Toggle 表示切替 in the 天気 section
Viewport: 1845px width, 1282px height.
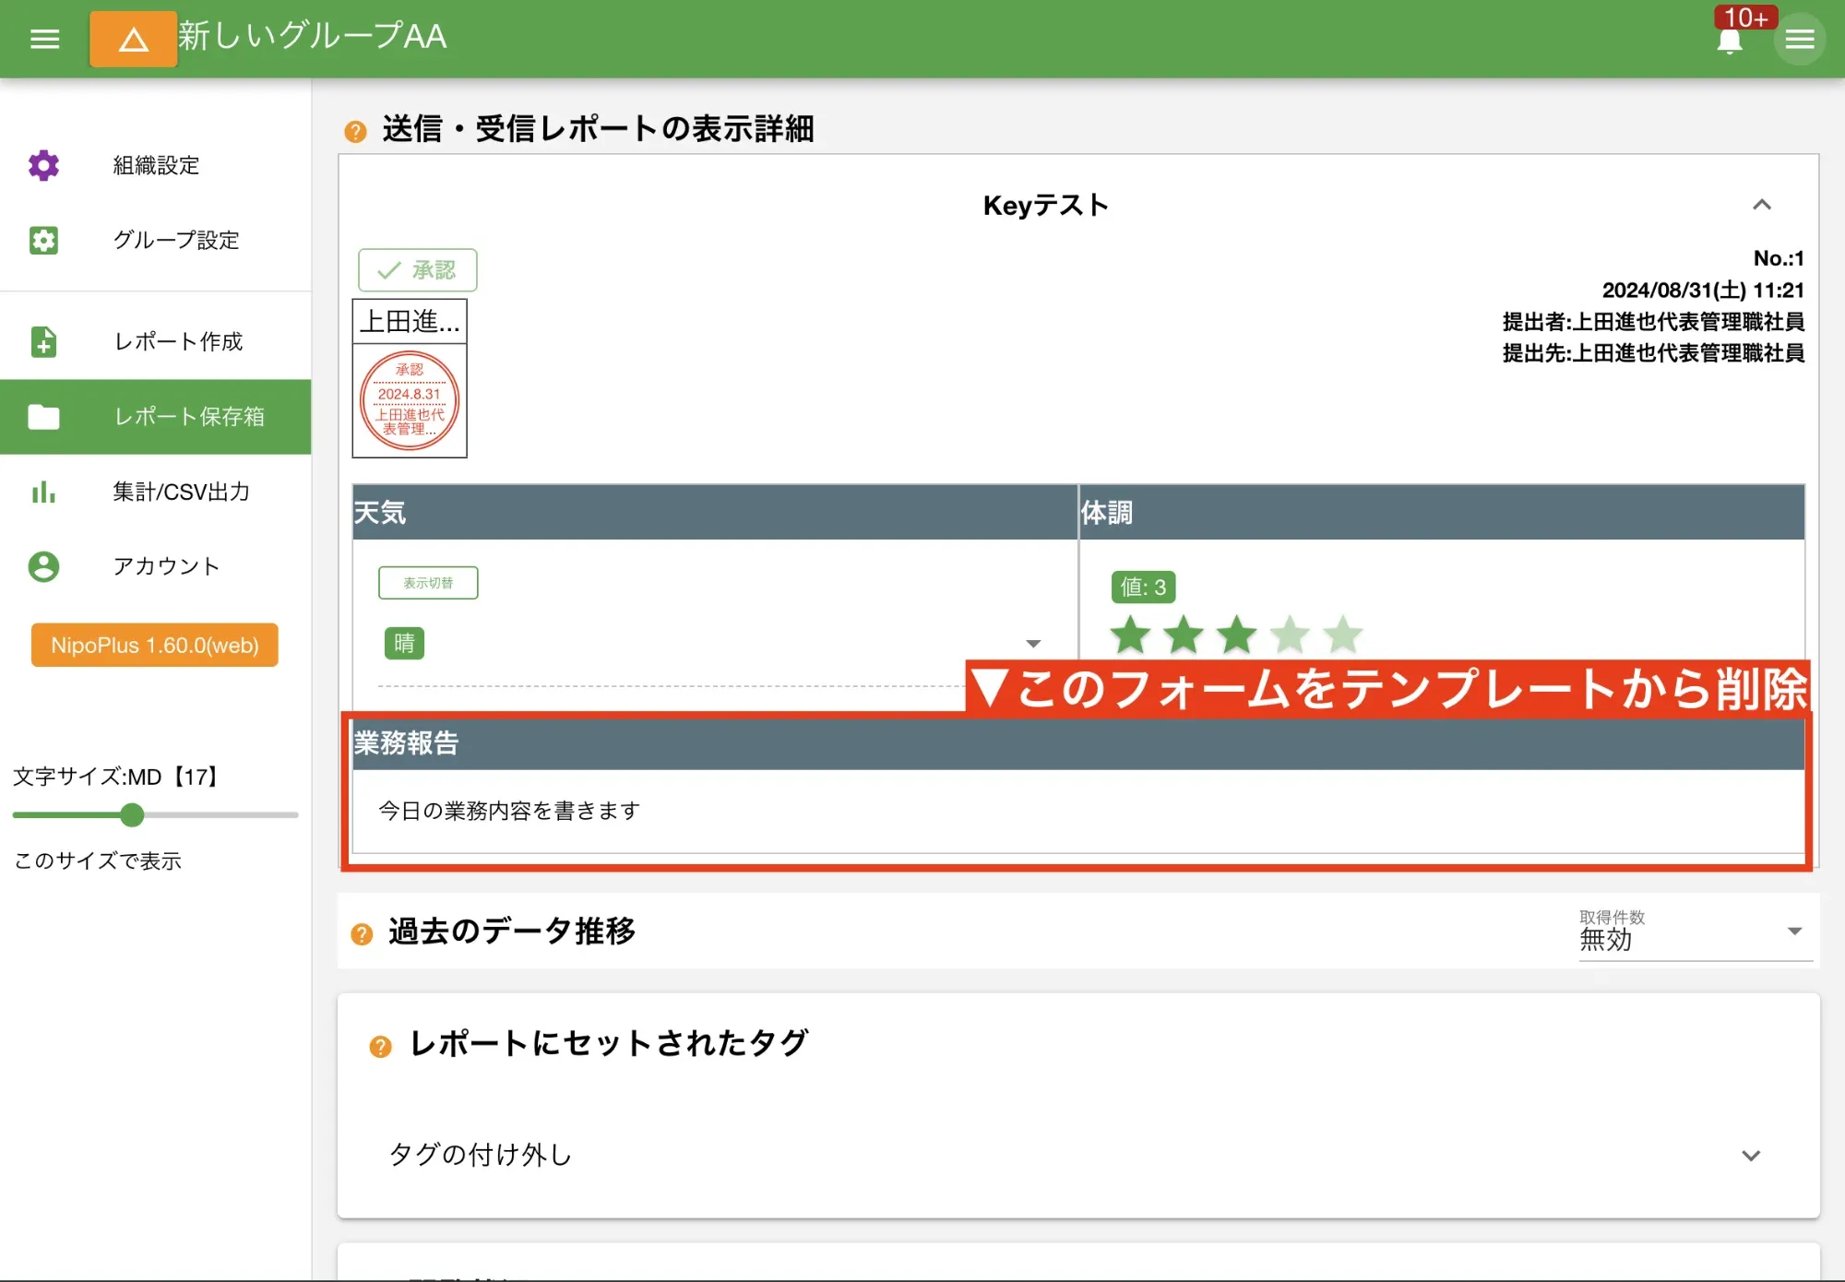coord(428,582)
